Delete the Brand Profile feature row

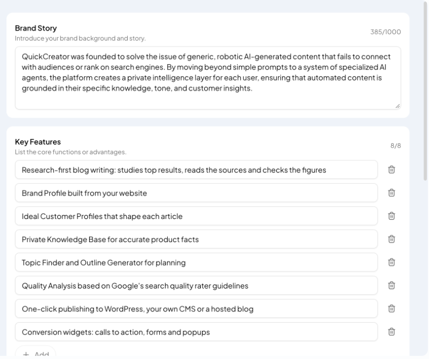click(392, 193)
